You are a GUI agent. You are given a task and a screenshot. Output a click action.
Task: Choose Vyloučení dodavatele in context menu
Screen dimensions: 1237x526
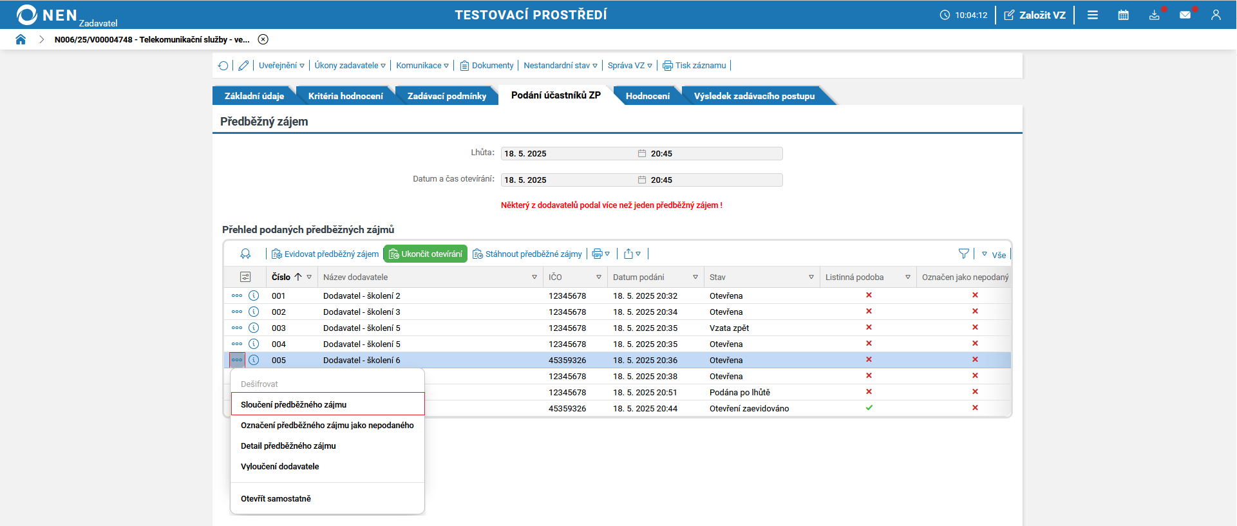tap(280, 466)
